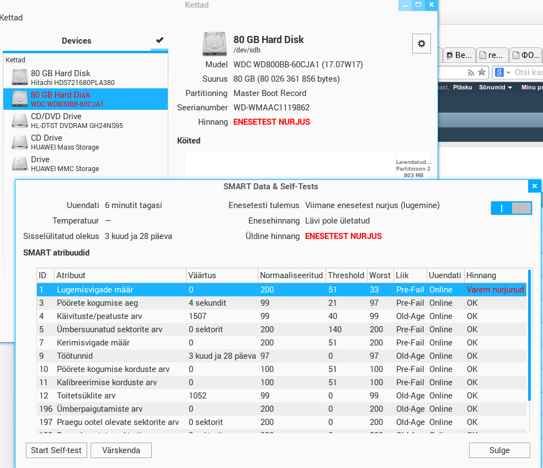Click the Start Self-test button
This screenshot has width=543, height=468.
(x=56, y=450)
